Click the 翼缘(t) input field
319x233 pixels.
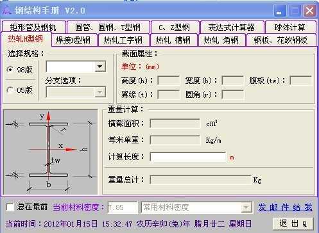[168, 95]
